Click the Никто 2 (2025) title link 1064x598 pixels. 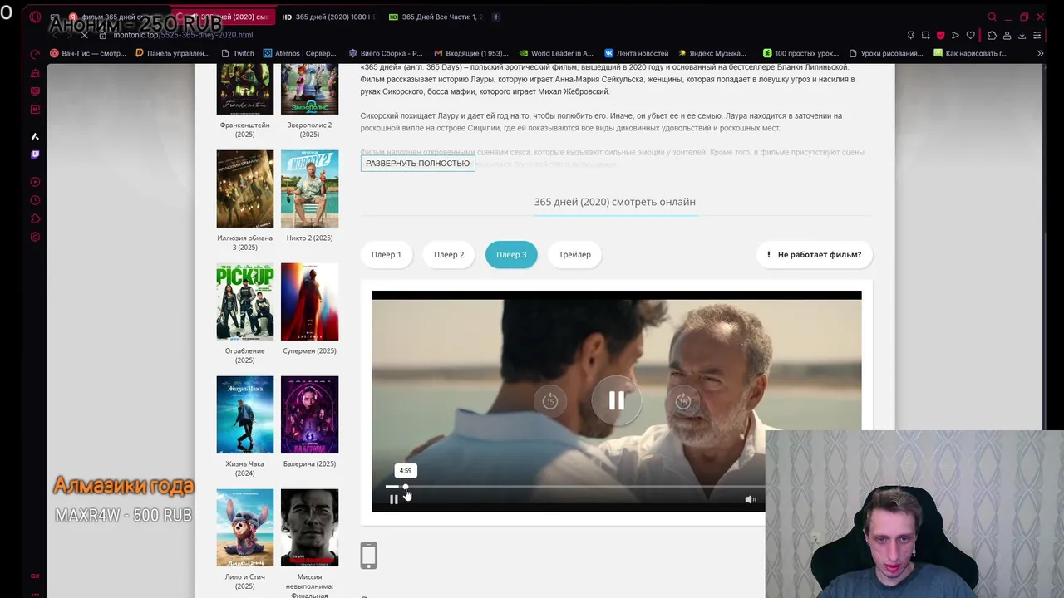(309, 238)
